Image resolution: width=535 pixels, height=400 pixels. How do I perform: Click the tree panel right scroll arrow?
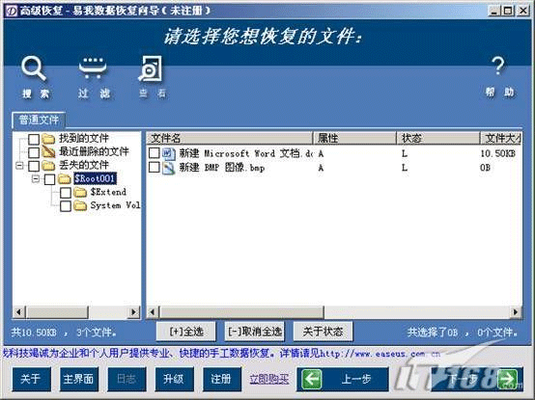click(x=133, y=312)
